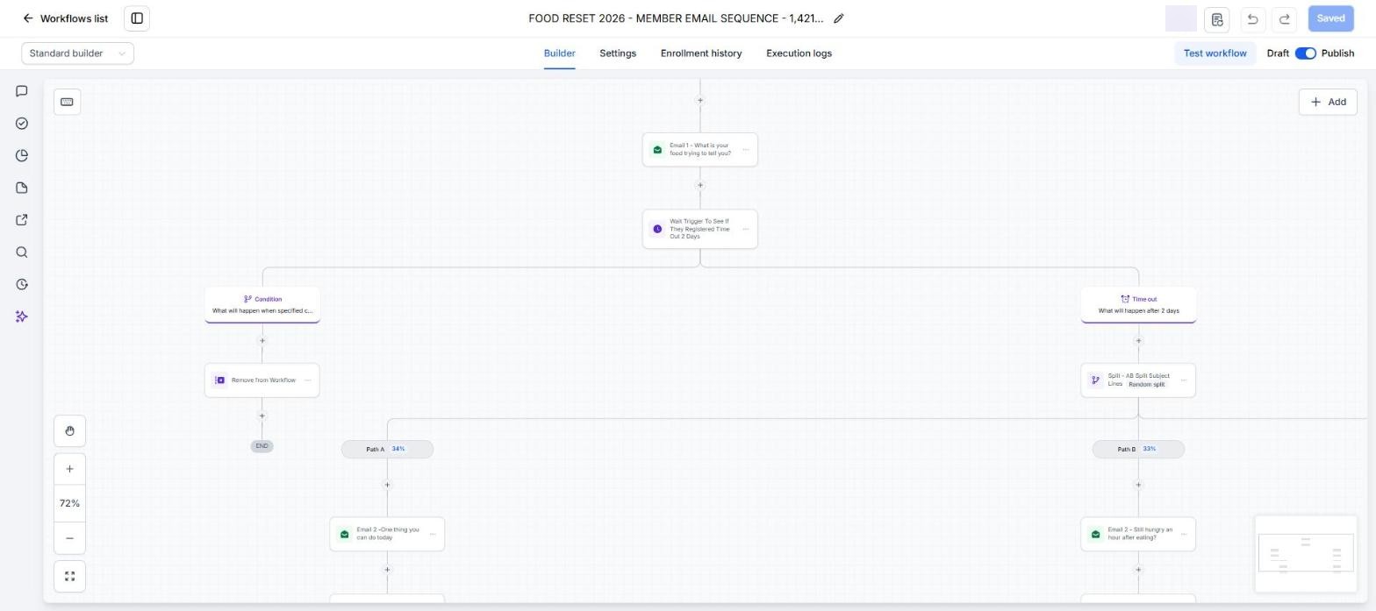Open the comments icon in left sidebar
1376x611 pixels.
click(22, 91)
